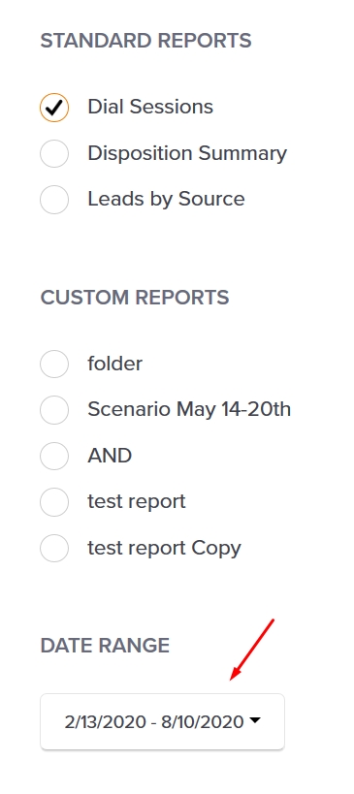Select the Disposition Summary radio circle
354x794 pixels.
point(54,153)
